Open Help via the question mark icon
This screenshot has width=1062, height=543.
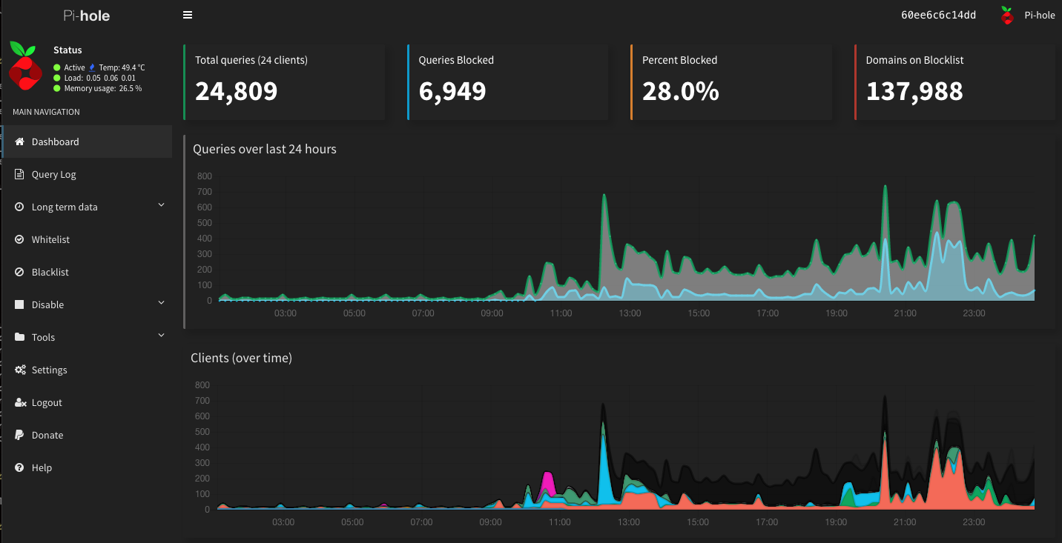[x=20, y=467]
